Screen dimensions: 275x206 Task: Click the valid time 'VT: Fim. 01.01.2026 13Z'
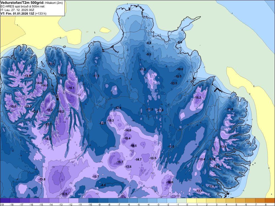[17, 13]
